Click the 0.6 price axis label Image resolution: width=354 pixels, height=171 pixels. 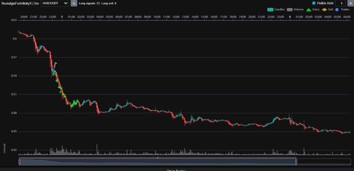15,39
